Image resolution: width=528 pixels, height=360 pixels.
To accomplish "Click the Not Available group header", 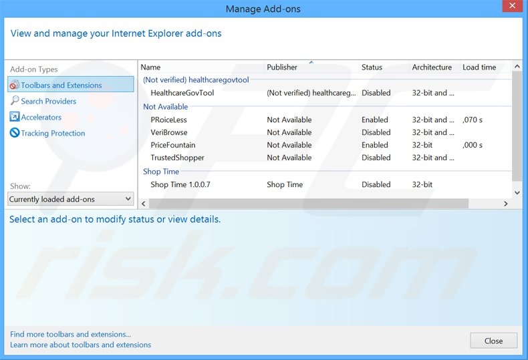I will [x=165, y=107].
